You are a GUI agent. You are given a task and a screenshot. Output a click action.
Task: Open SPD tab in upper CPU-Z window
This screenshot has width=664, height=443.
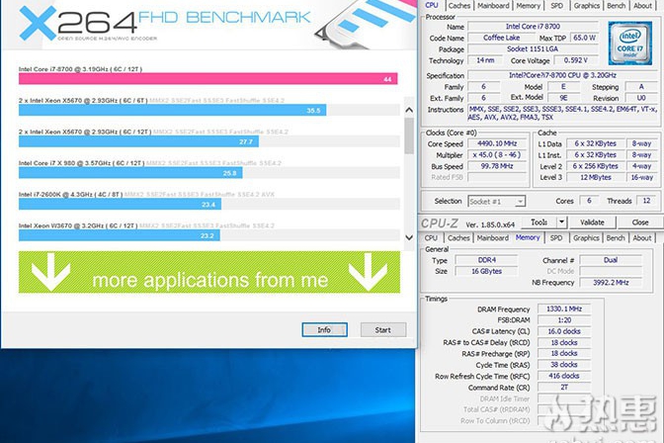[x=557, y=6]
